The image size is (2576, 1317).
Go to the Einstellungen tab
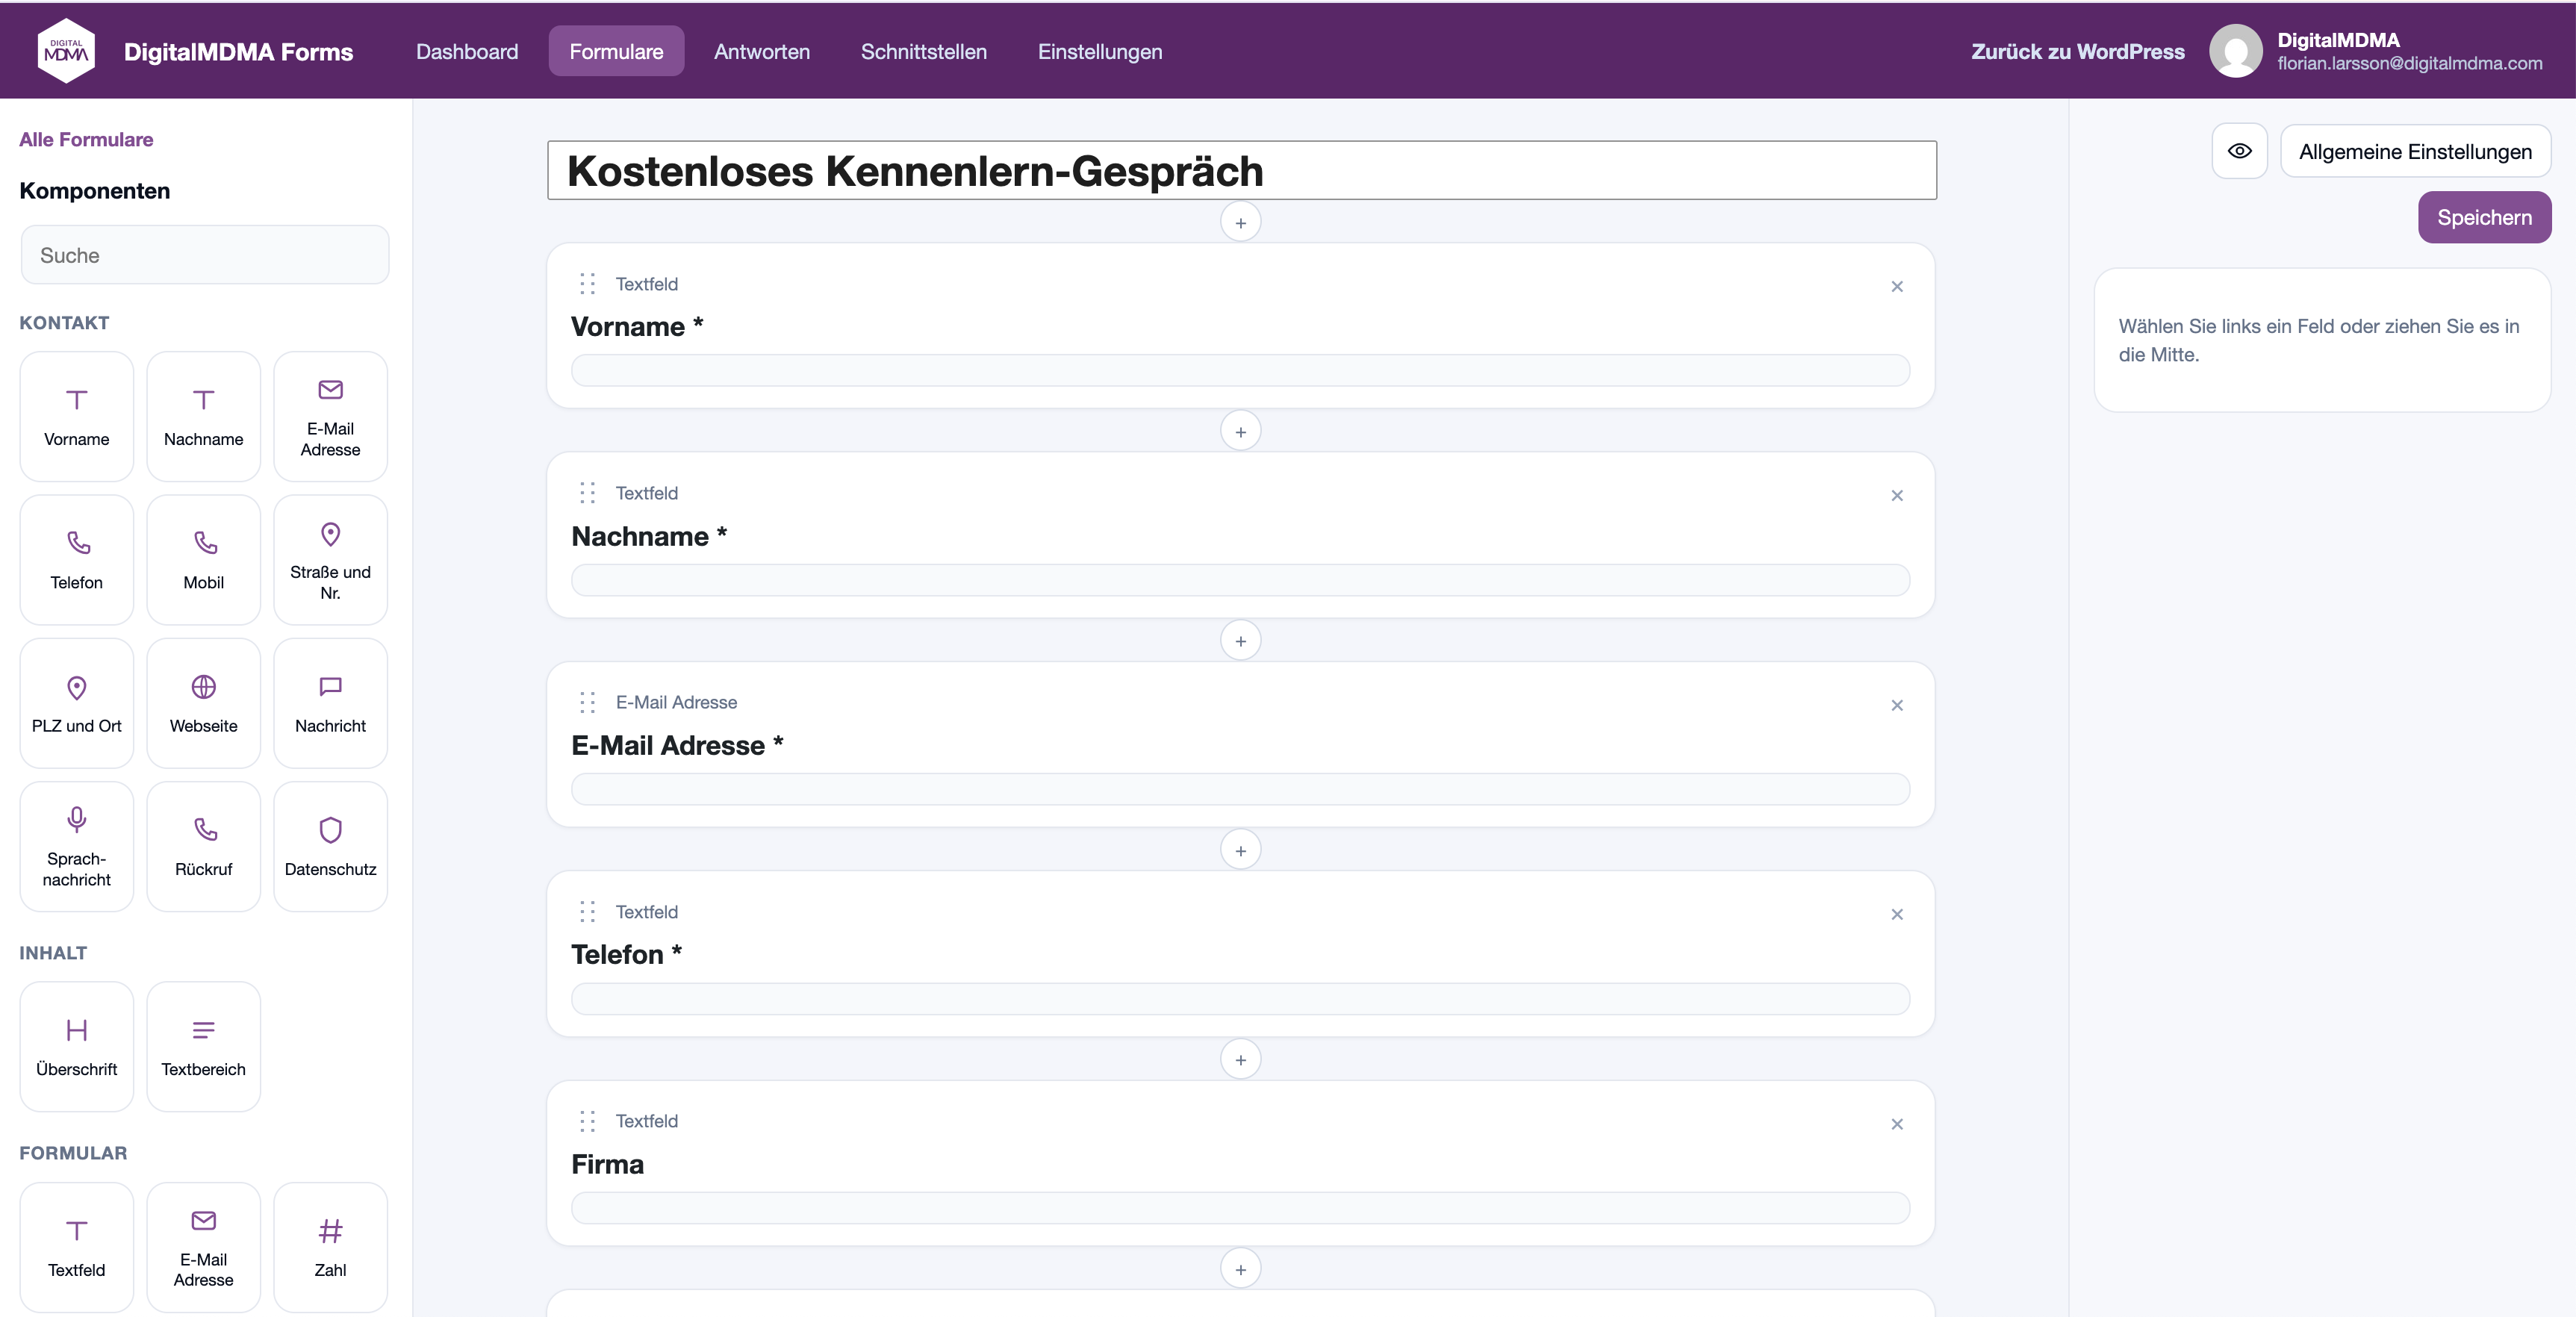click(x=1099, y=51)
